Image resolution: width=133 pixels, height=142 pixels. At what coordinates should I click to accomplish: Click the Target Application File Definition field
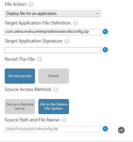53,32
